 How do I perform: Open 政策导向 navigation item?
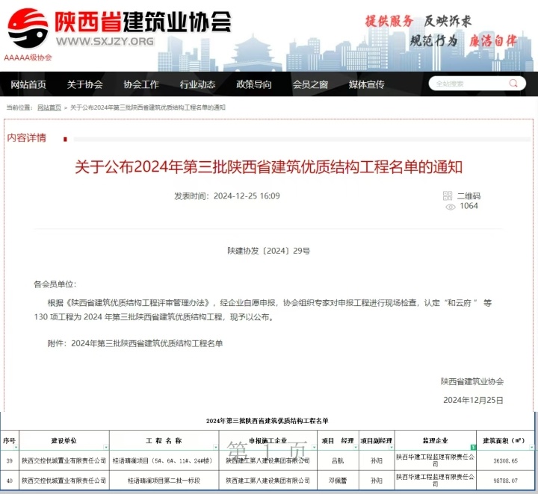click(254, 85)
